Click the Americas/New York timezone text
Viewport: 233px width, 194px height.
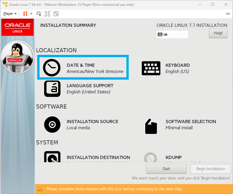[95, 71]
